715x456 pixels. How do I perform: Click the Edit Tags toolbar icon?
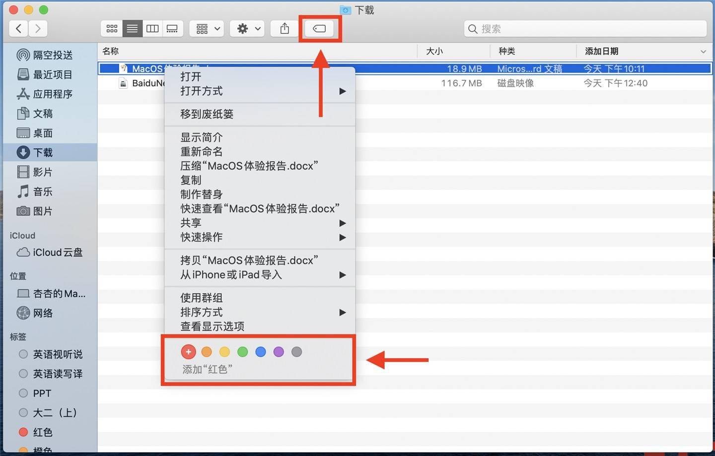pos(319,29)
